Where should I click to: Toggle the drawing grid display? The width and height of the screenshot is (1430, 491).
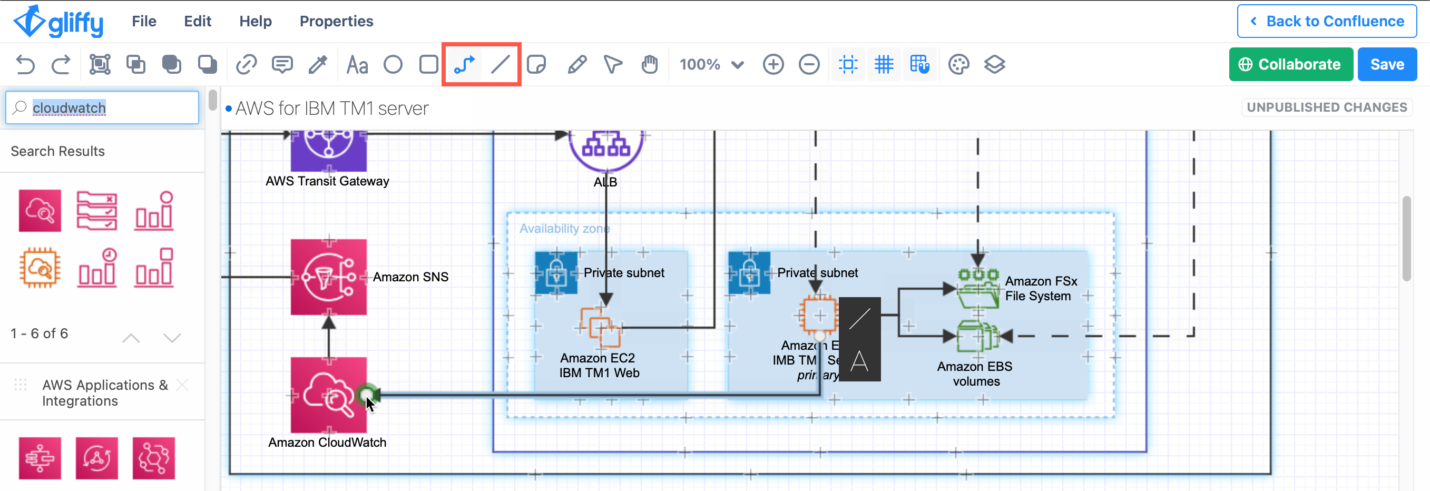coord(884,64)
